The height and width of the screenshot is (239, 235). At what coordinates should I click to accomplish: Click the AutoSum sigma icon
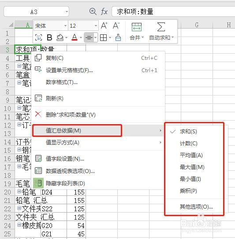[161, 27]
